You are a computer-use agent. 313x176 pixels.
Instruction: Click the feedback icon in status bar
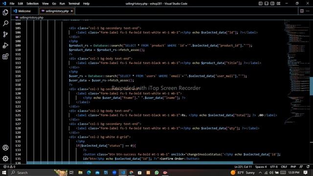(x=301, y=167)
